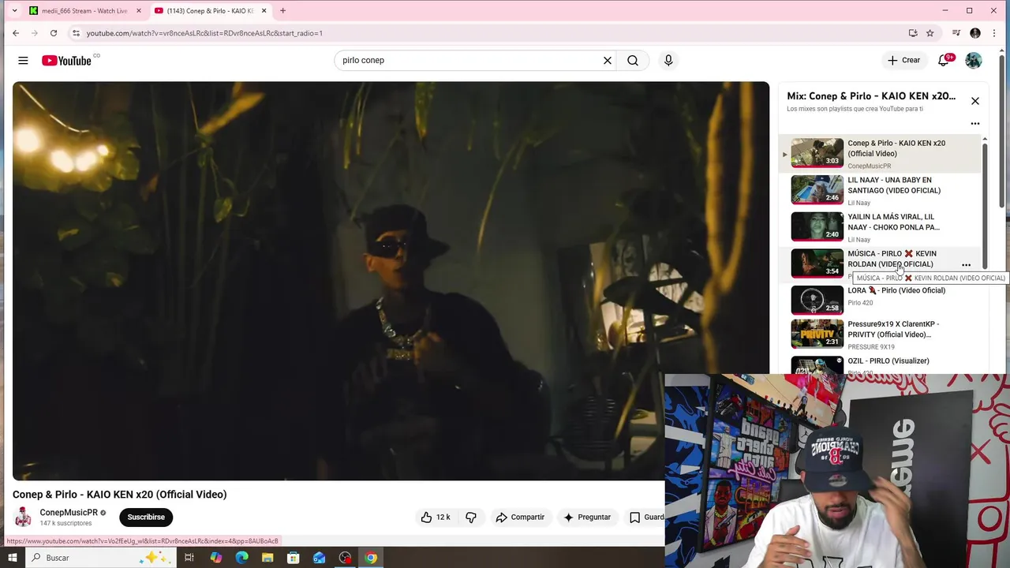Image resolution: width=1010 pixels, height=568 pixels.
Task: Subscribe with the Suscribirse button
Action: [x=146, y=518]
